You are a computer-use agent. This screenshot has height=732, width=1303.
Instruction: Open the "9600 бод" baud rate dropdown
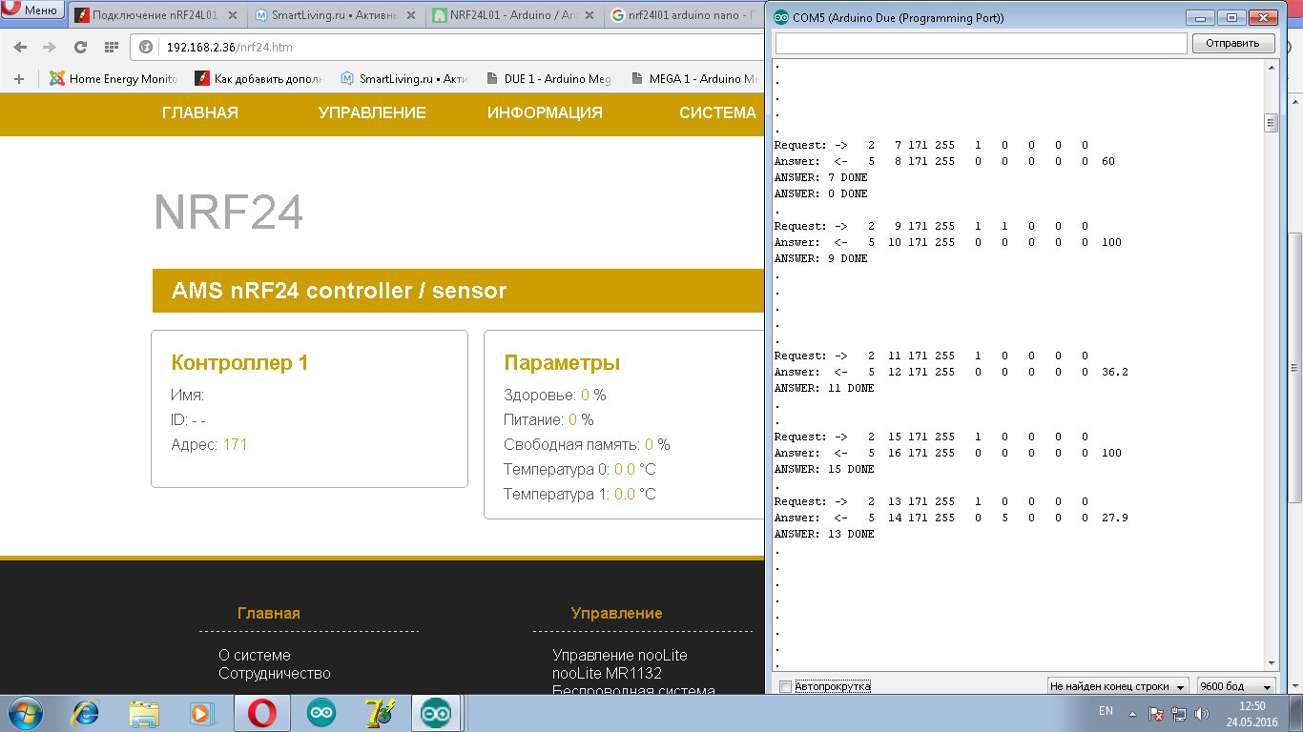(1236, 686)
